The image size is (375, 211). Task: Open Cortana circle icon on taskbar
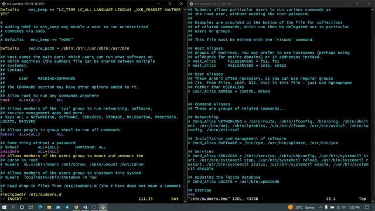pyautogui.click(x=22, y=207)
